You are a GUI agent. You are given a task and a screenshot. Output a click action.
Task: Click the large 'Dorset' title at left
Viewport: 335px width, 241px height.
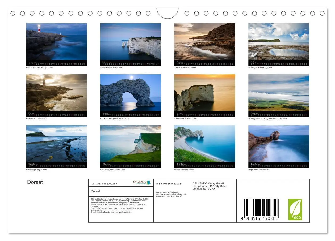pos(35,182)
